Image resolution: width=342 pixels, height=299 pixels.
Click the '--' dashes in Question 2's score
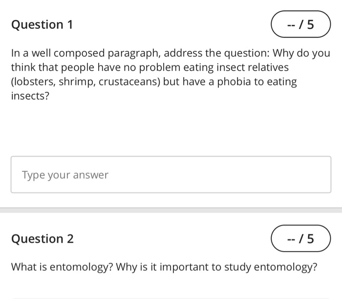tap(291, 240)
